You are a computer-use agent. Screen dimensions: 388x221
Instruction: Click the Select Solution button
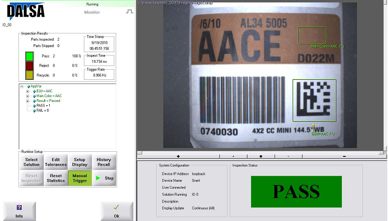[x=31, y=162]
